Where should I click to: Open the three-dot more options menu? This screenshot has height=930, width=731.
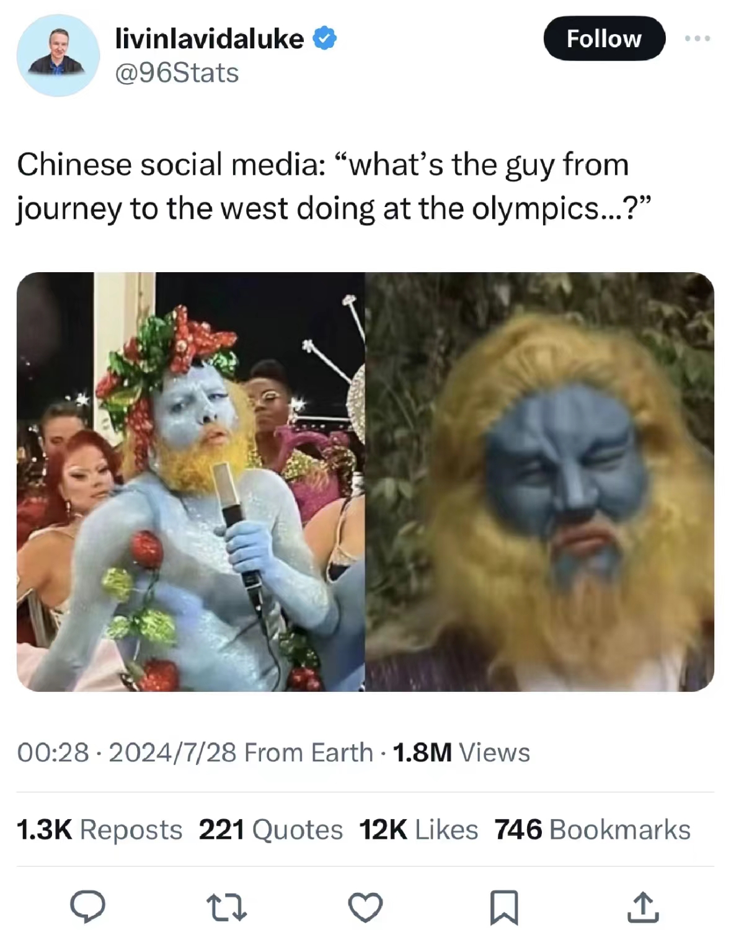click(698, 38)
